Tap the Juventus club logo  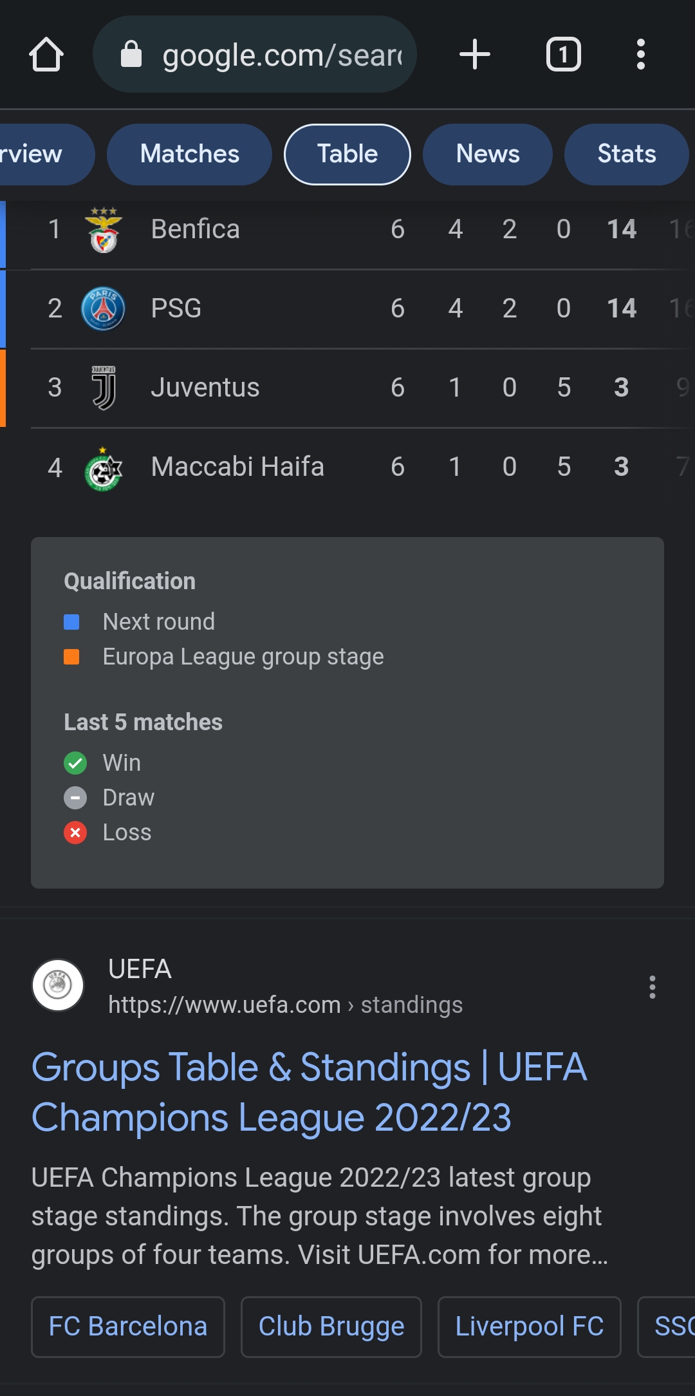pyautogui.click(x=103, y=388)
